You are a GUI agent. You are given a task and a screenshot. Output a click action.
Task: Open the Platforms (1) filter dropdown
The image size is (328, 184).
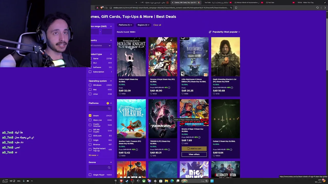click(x=125, y=25)
